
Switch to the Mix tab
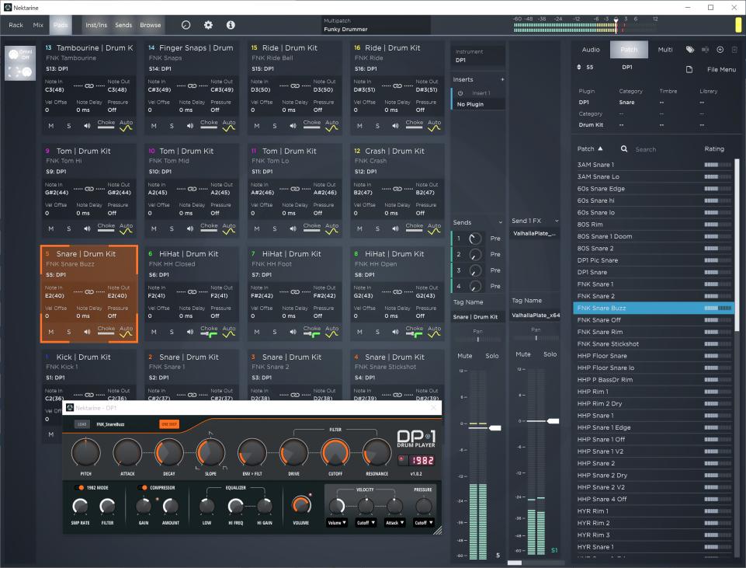click(x=38, y=25)
